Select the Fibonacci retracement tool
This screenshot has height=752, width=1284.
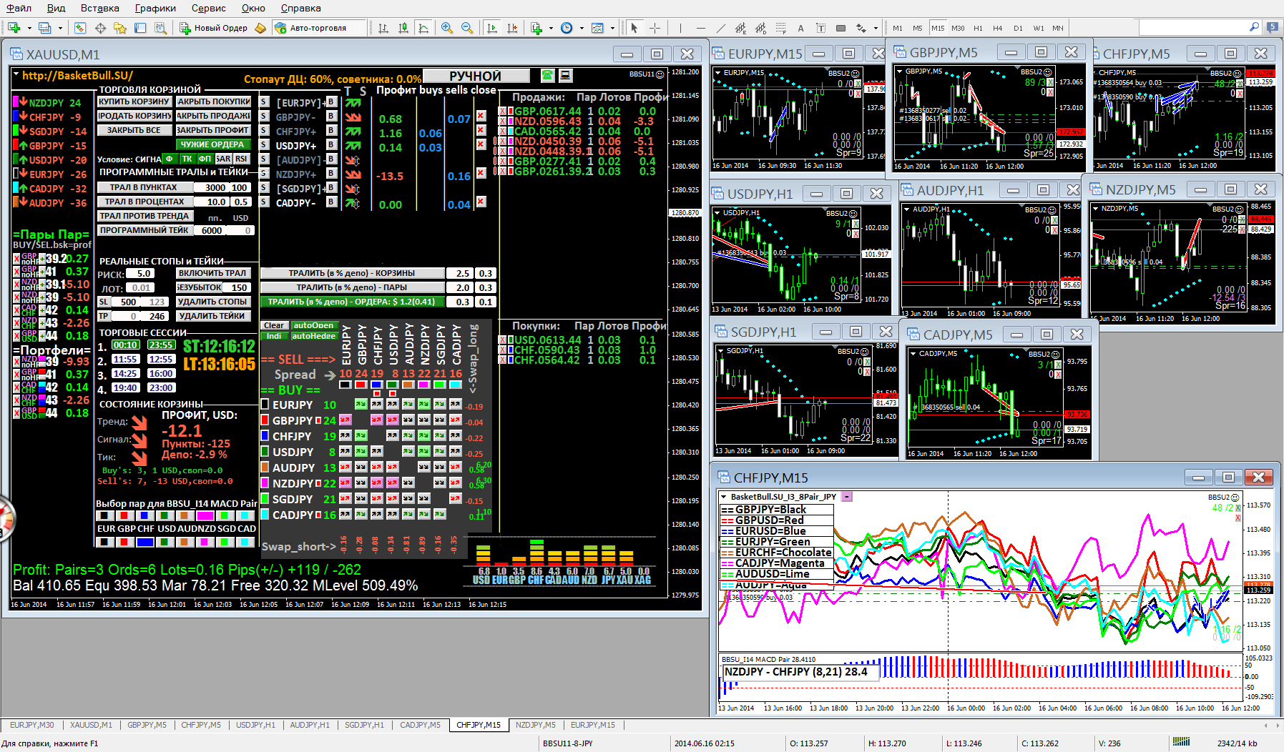[780, 28]
